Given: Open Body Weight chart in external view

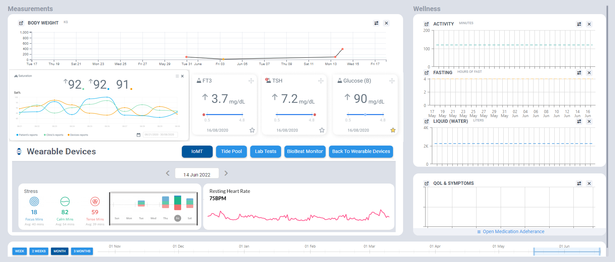Looking at the screenshot, I should 21,23.
